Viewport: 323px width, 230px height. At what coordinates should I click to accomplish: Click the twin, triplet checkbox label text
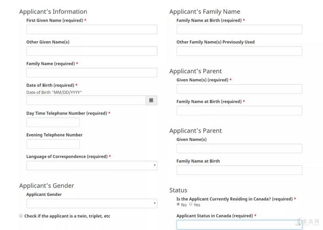[67, 216]
